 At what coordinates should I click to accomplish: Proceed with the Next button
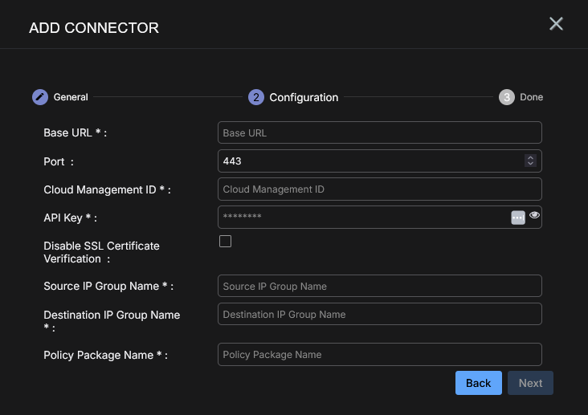[x=530, y=383]
